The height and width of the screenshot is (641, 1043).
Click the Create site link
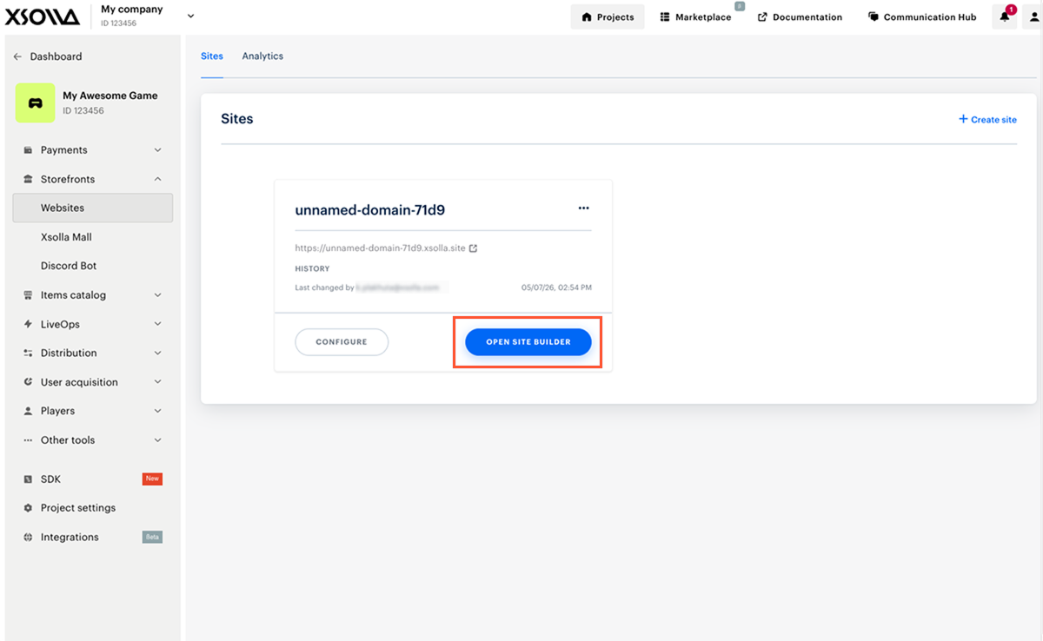click(x=987, y=120)
